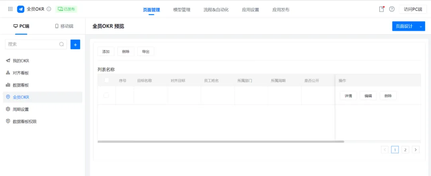Open 对齐看板 page in sidebar

tap(43, 73)
